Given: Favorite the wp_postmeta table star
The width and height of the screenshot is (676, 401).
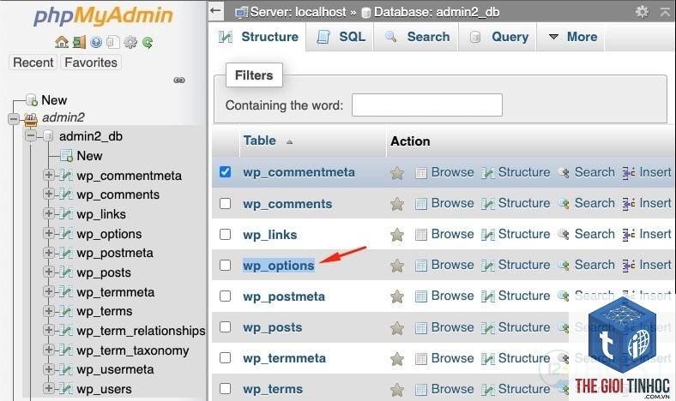Looking at the screenshot, I should point(396,296).
